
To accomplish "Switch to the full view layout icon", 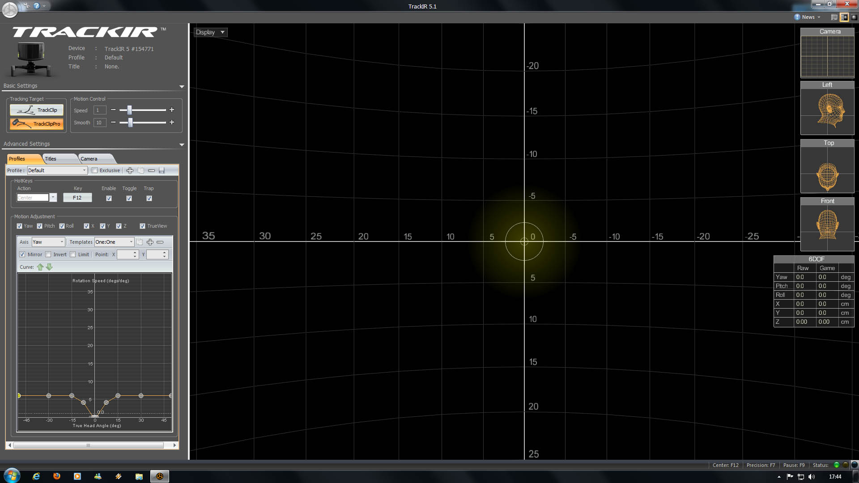I will [854, 17].
